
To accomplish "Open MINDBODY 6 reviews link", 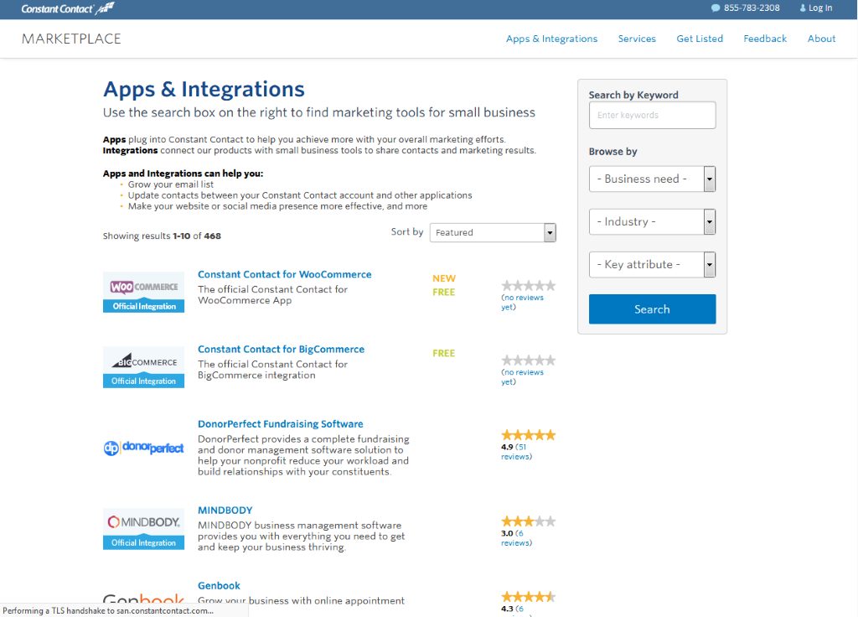I will 516,538.
